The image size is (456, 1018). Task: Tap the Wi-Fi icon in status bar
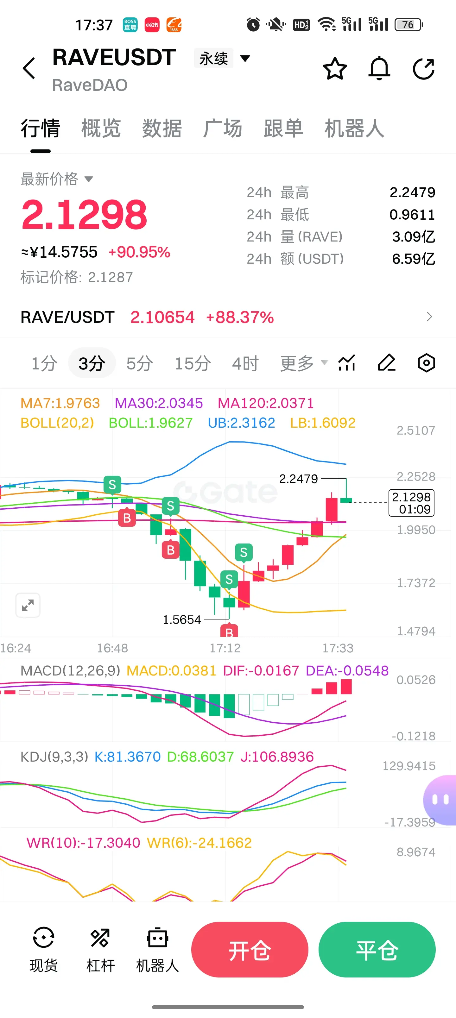point(327,24)
